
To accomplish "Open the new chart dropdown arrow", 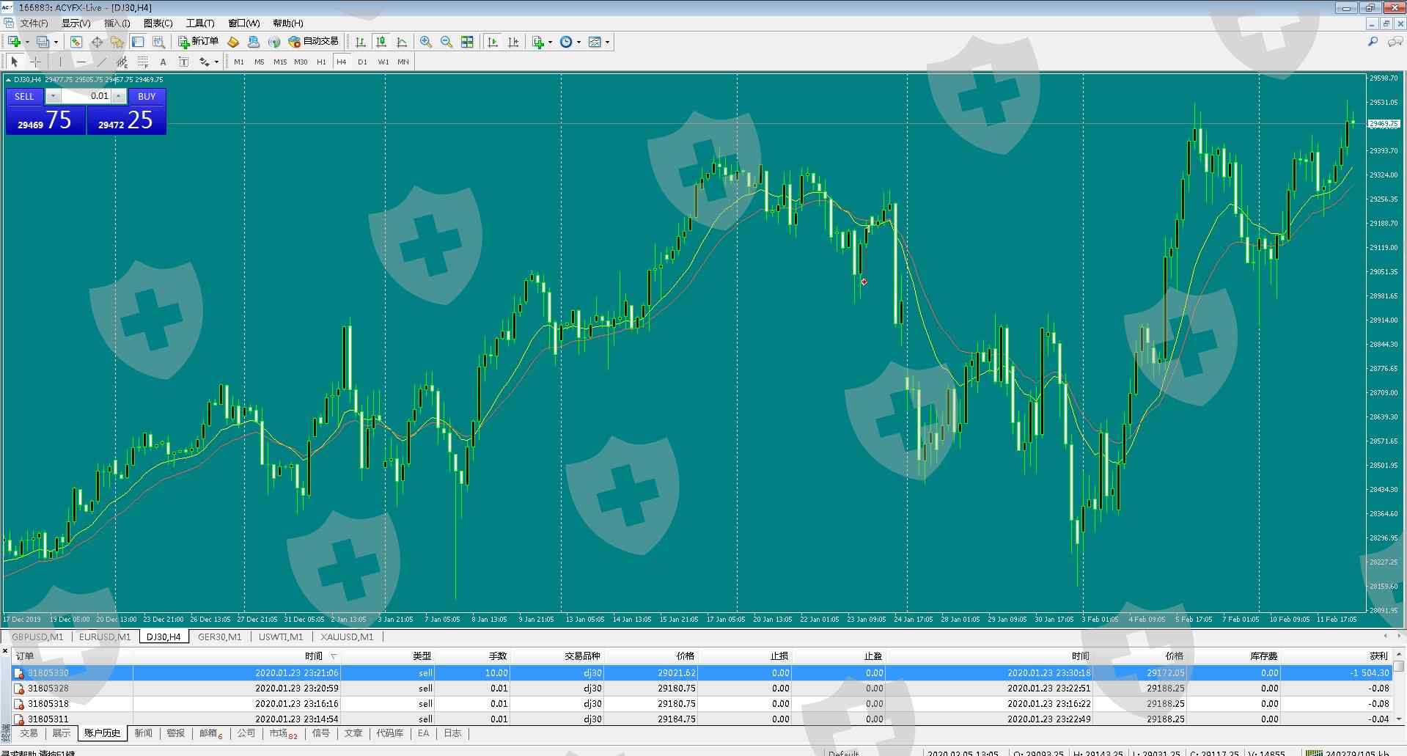I will point(27,42).
